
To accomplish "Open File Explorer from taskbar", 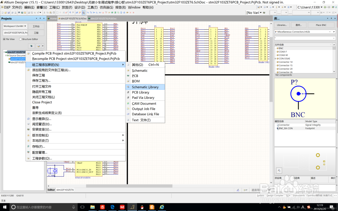I will click(x=93, y=207).
